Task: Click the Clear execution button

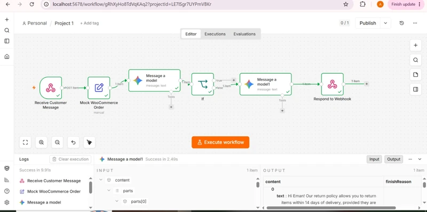Action: pyautogui.click(x=70, y=159)
